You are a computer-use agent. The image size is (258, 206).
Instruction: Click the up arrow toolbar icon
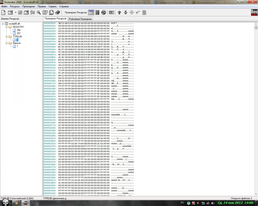click(x=119, y=12)
